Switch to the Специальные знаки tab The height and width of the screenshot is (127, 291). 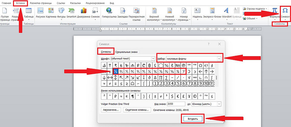[x=127, y=52]
